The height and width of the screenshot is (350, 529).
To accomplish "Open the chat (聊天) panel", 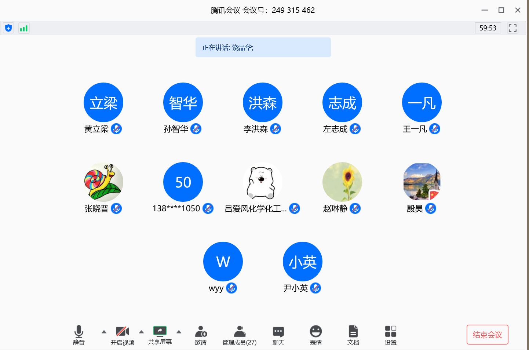I will click(278, 335).
